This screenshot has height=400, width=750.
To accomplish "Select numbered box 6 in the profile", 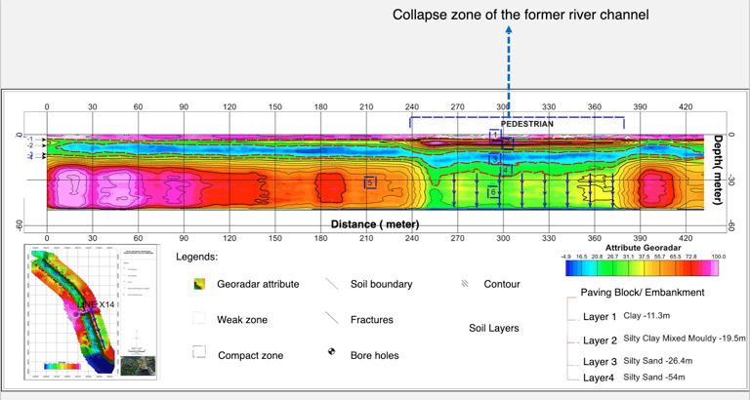I will click(x=493, y=192).
